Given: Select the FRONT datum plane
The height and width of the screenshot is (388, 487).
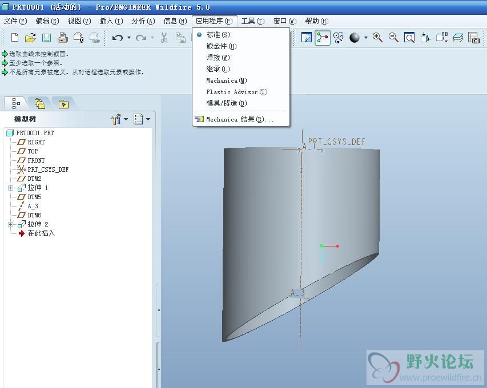Looking at the screenshot, I should click(36, 160).
